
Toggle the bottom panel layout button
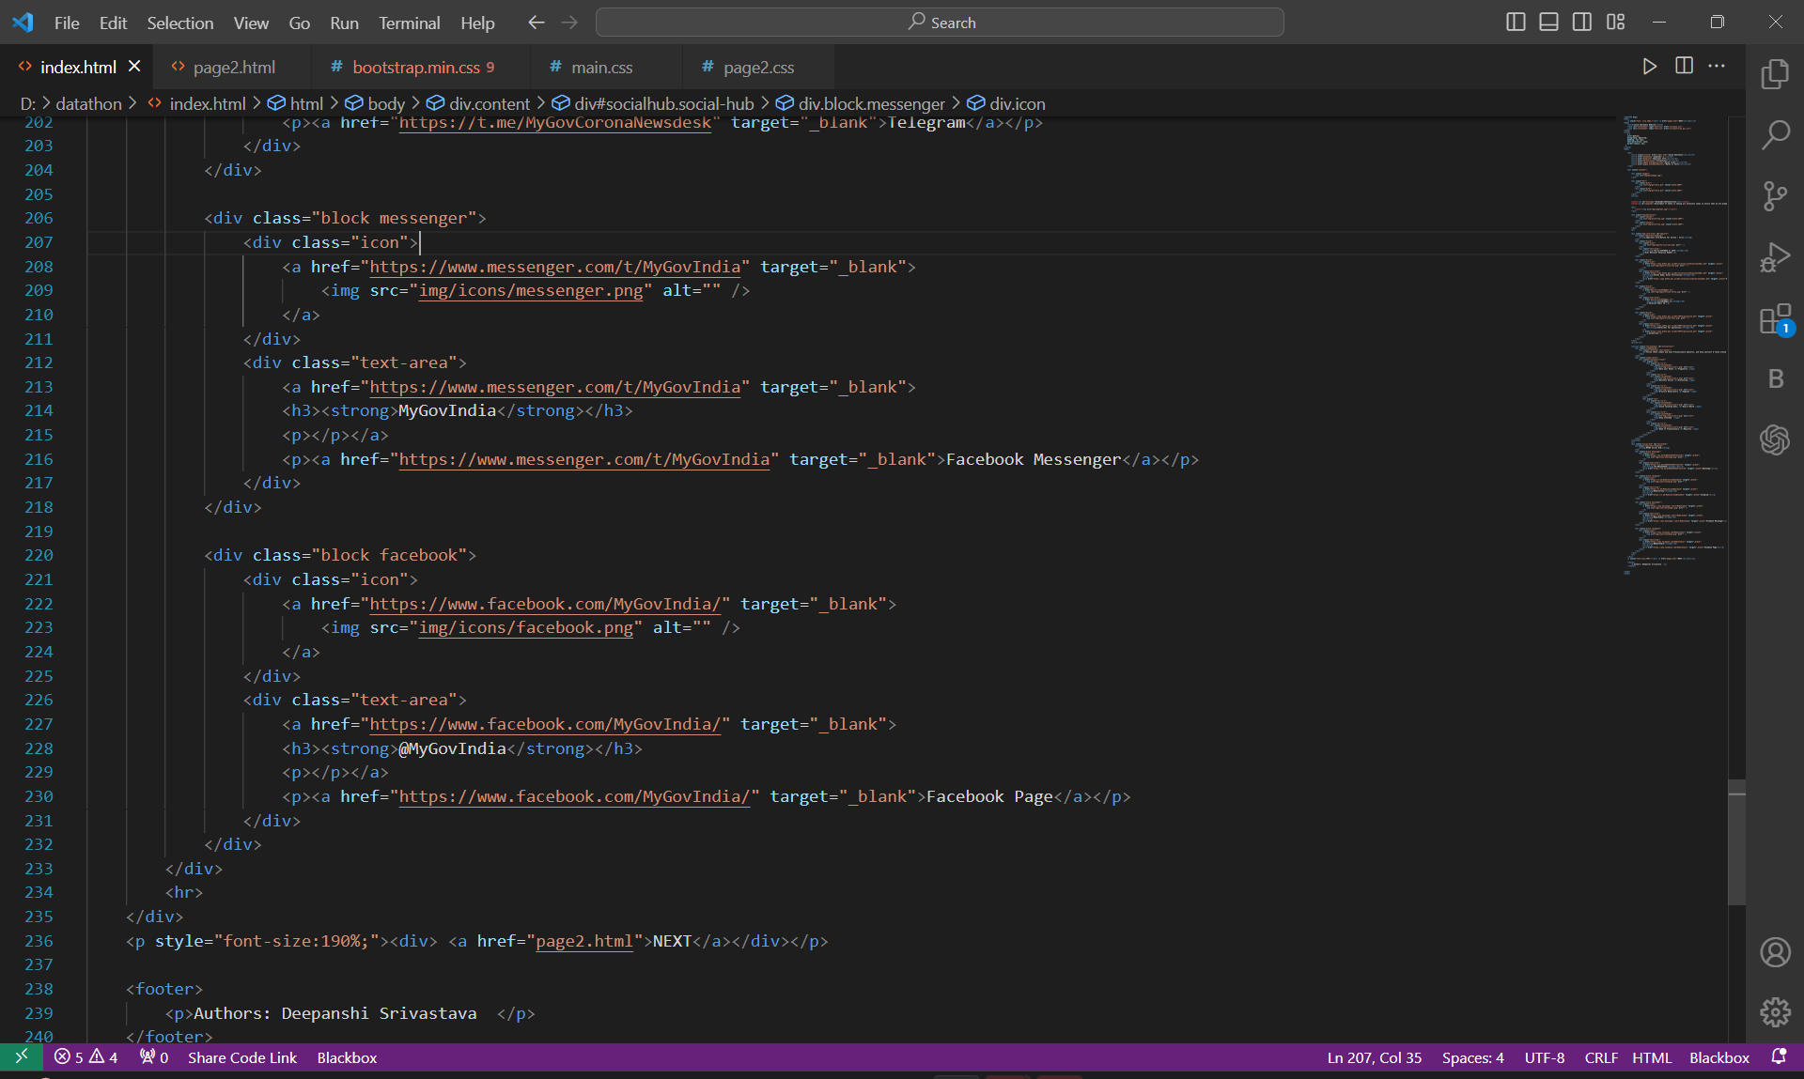(x=1548, y=22)
